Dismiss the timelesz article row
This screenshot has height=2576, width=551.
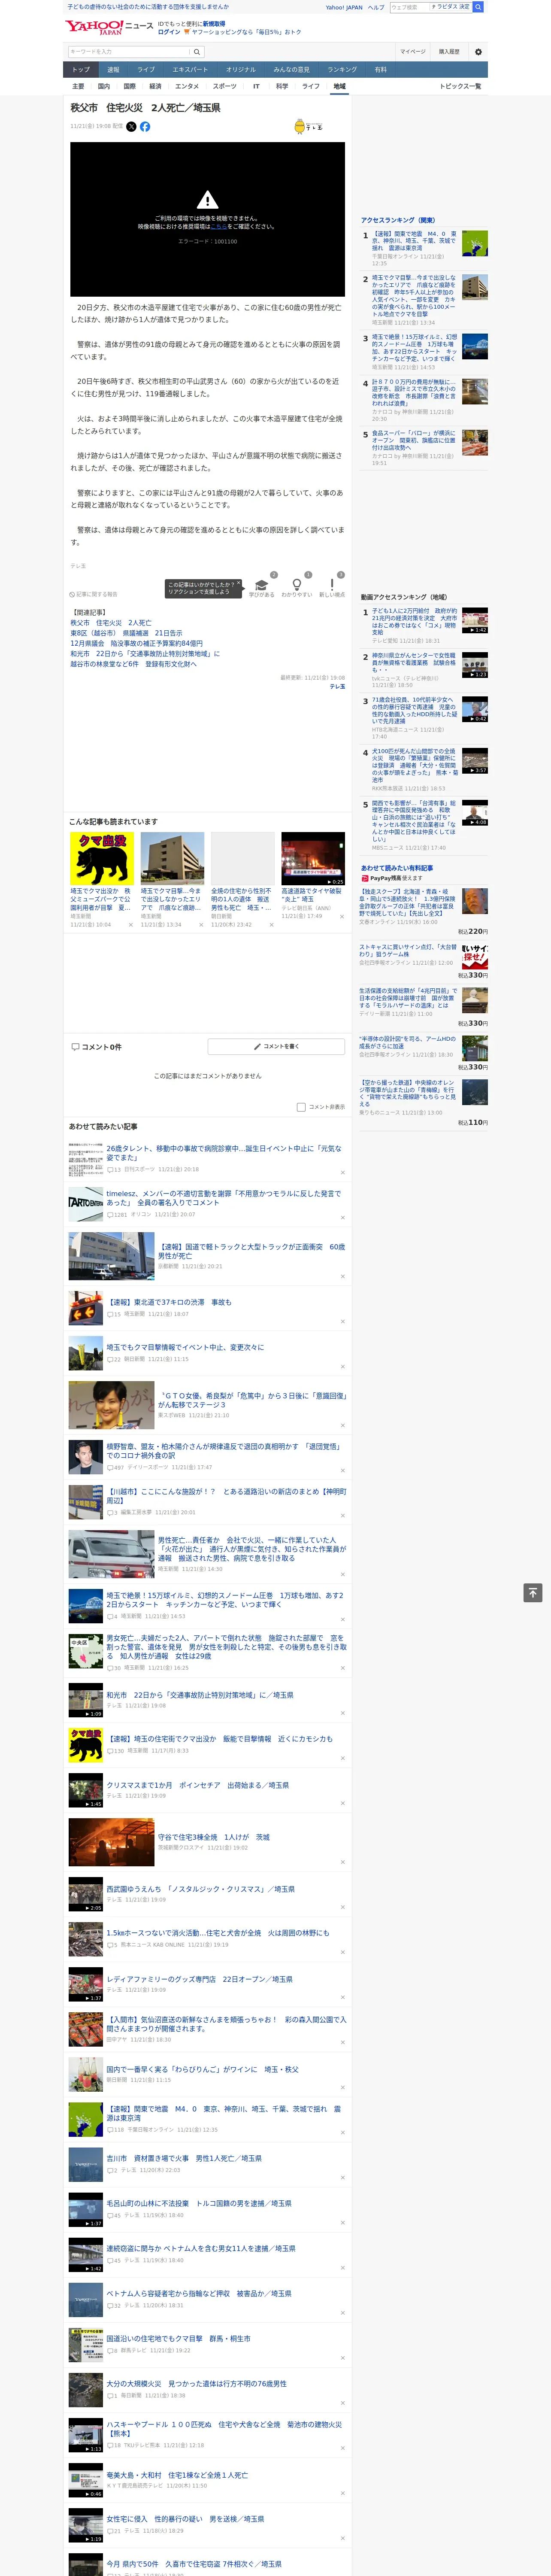pos(342,1217)
